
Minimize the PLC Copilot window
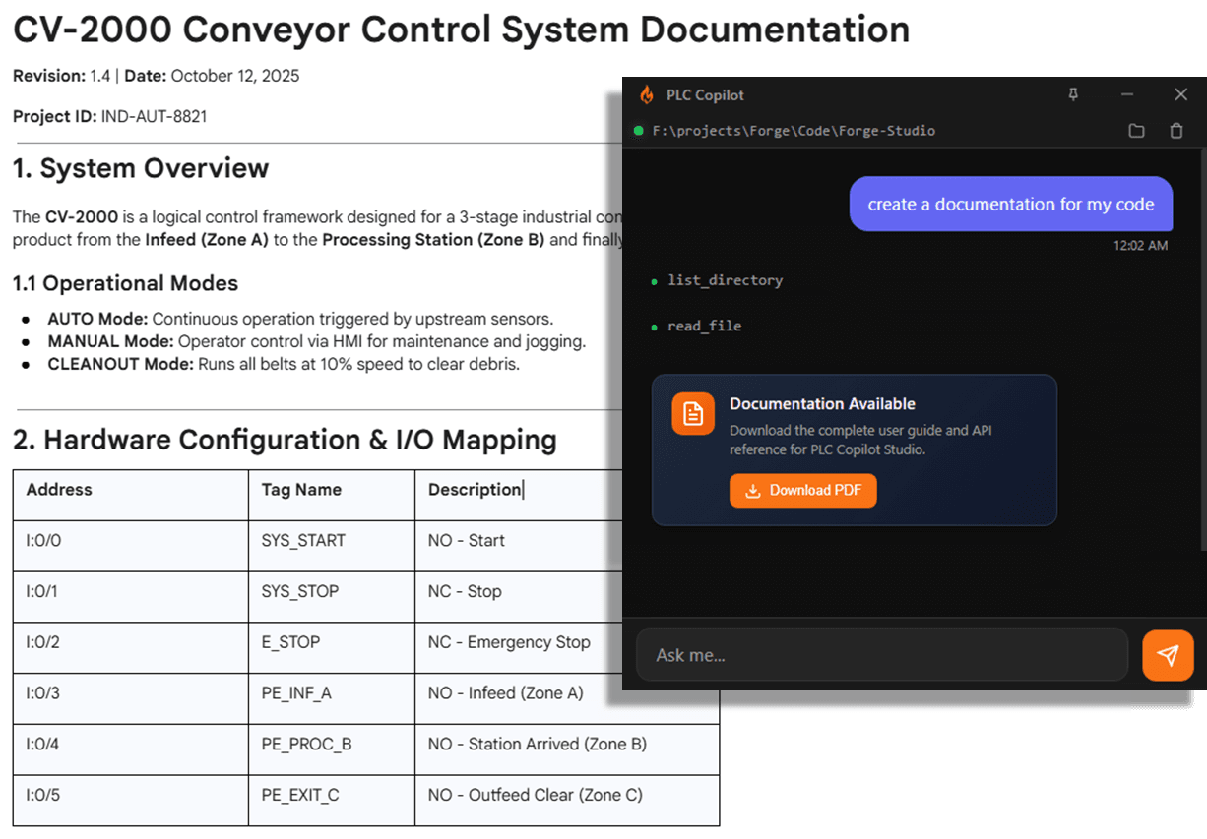(1127, 94)
